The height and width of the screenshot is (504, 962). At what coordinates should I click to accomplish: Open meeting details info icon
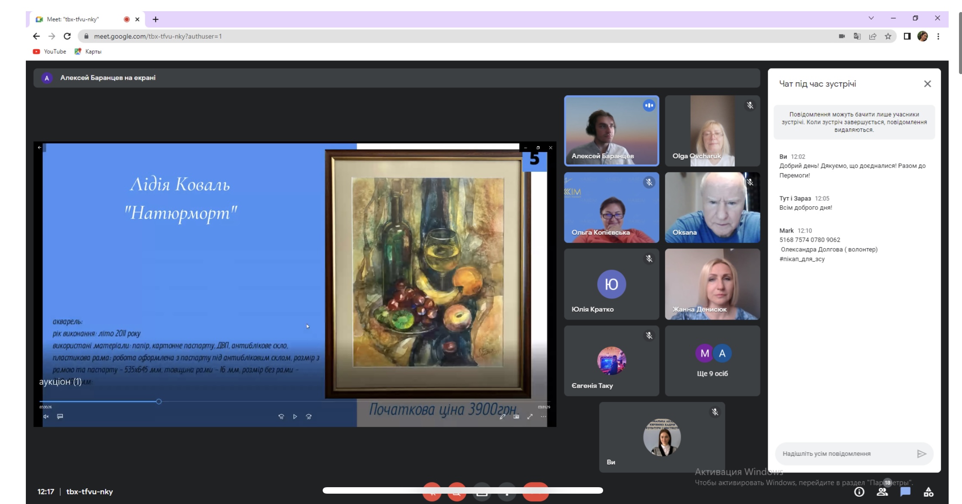pyautogui.click(x=859, y=492)
